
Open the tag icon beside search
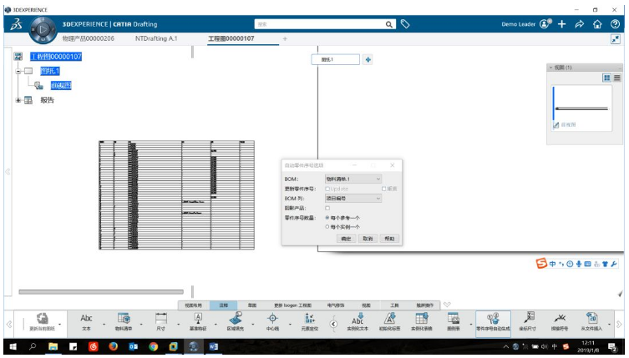click(x=405, y=24)
